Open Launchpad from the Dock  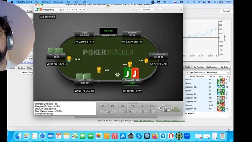(x=26, y=136)
